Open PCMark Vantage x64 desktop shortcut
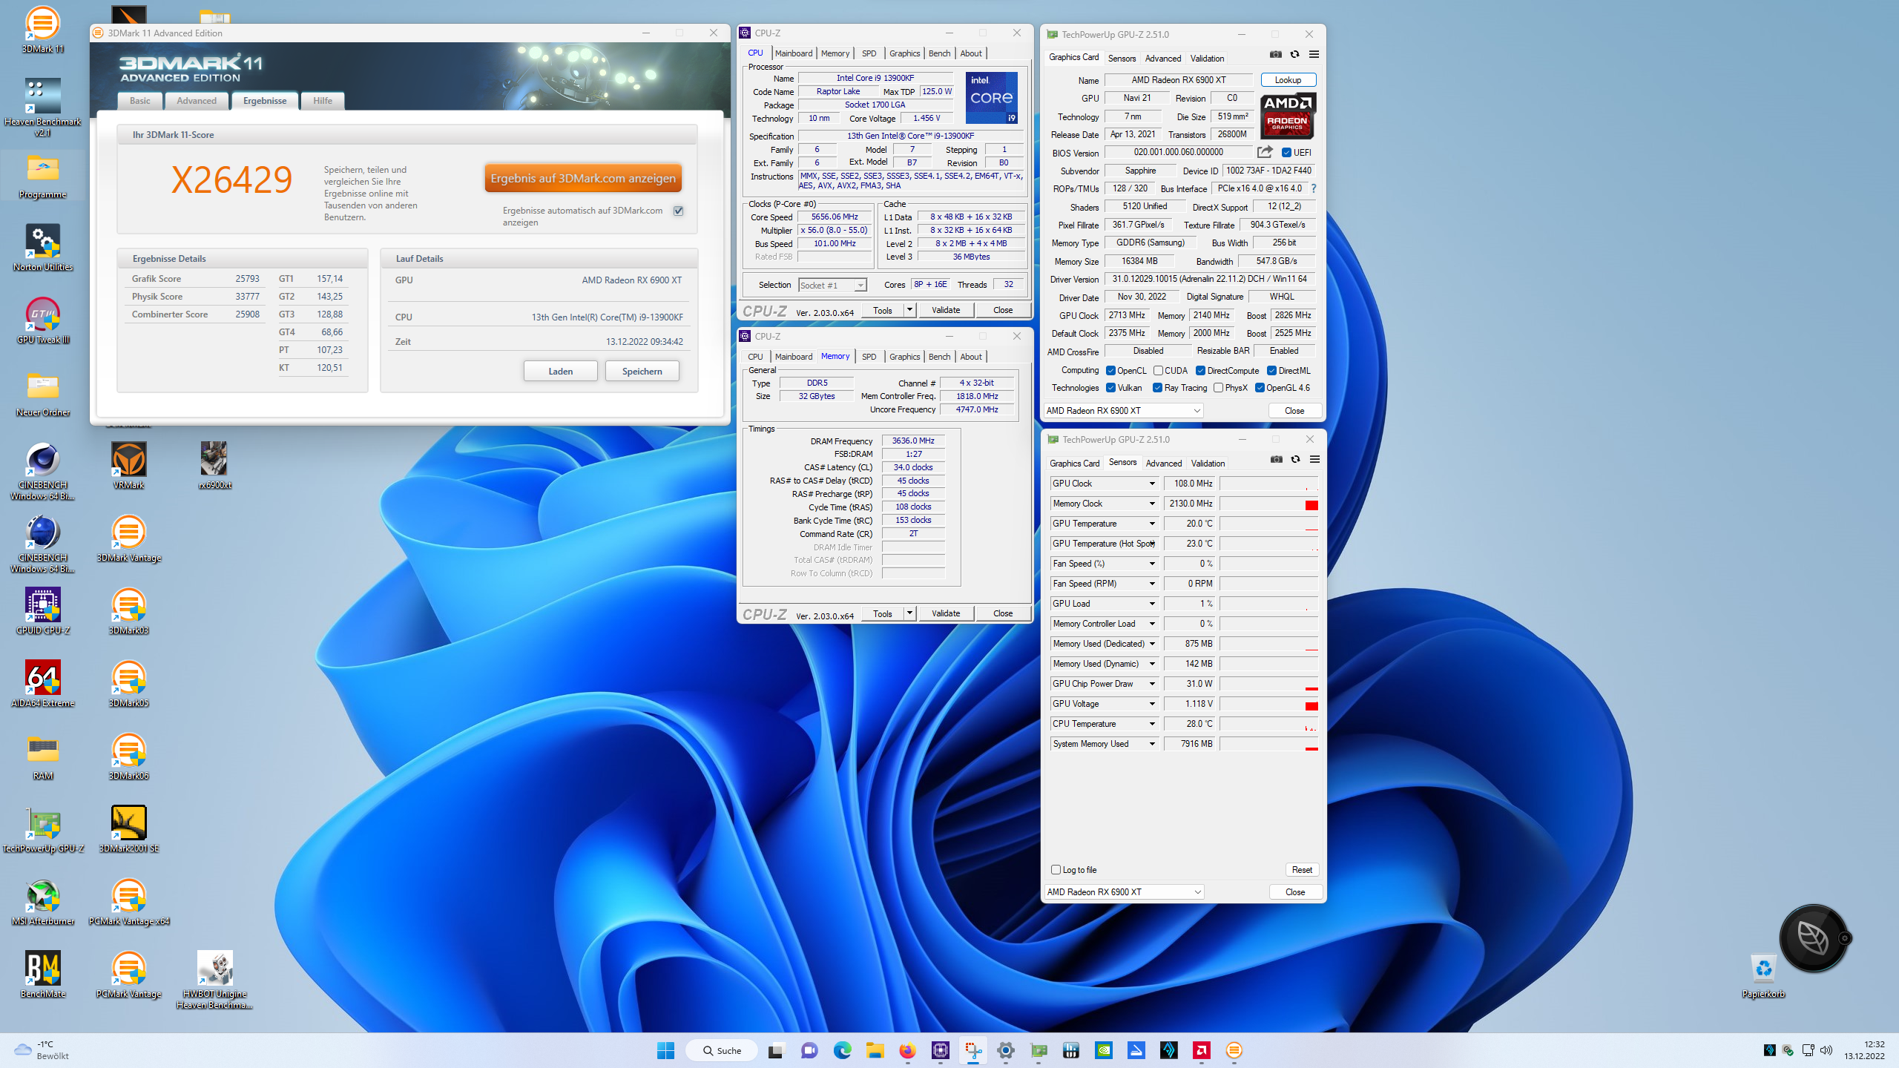 (128, 902)
